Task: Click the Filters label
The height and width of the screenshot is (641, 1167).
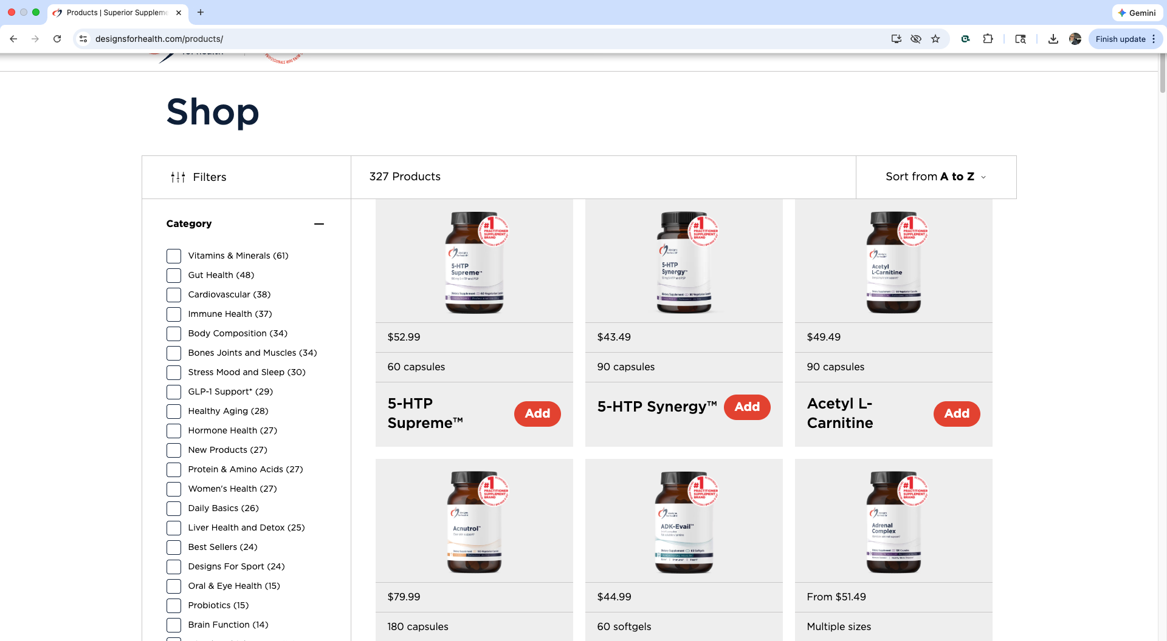Action: (x=210, y=177)
